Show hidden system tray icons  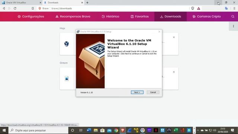198,130
